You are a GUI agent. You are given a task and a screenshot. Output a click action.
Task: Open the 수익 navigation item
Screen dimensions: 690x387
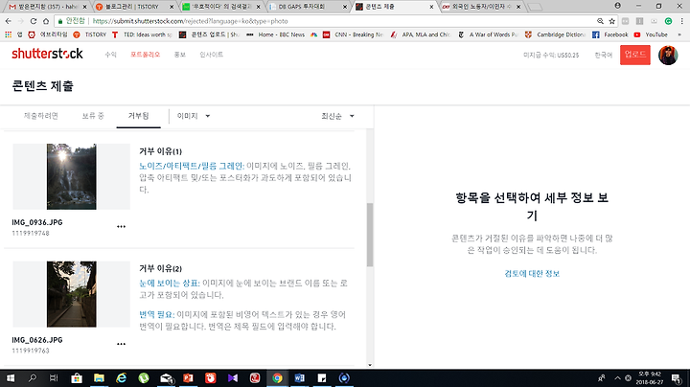point(110,55)
